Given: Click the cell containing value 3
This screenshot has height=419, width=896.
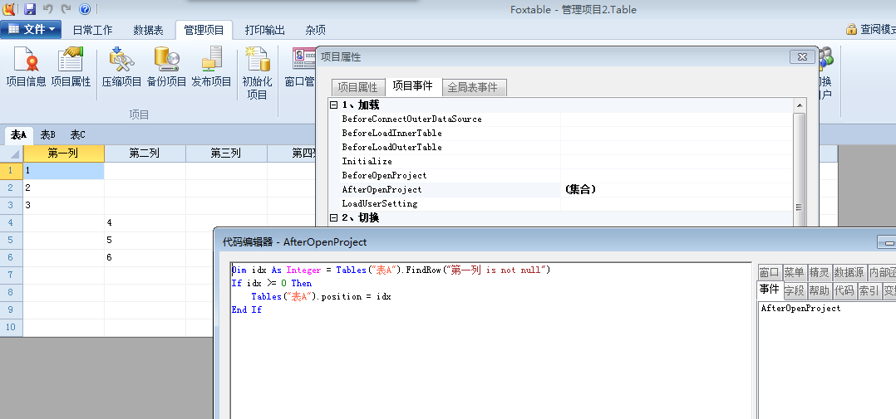Looking at the screenshot, I should [x=63, y=205].
